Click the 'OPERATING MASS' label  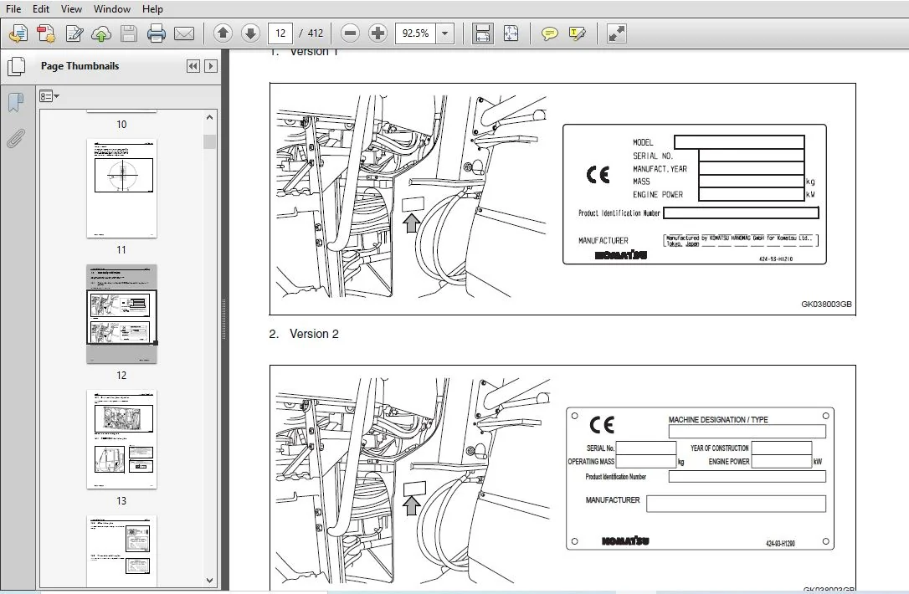(x=591, y=462)
